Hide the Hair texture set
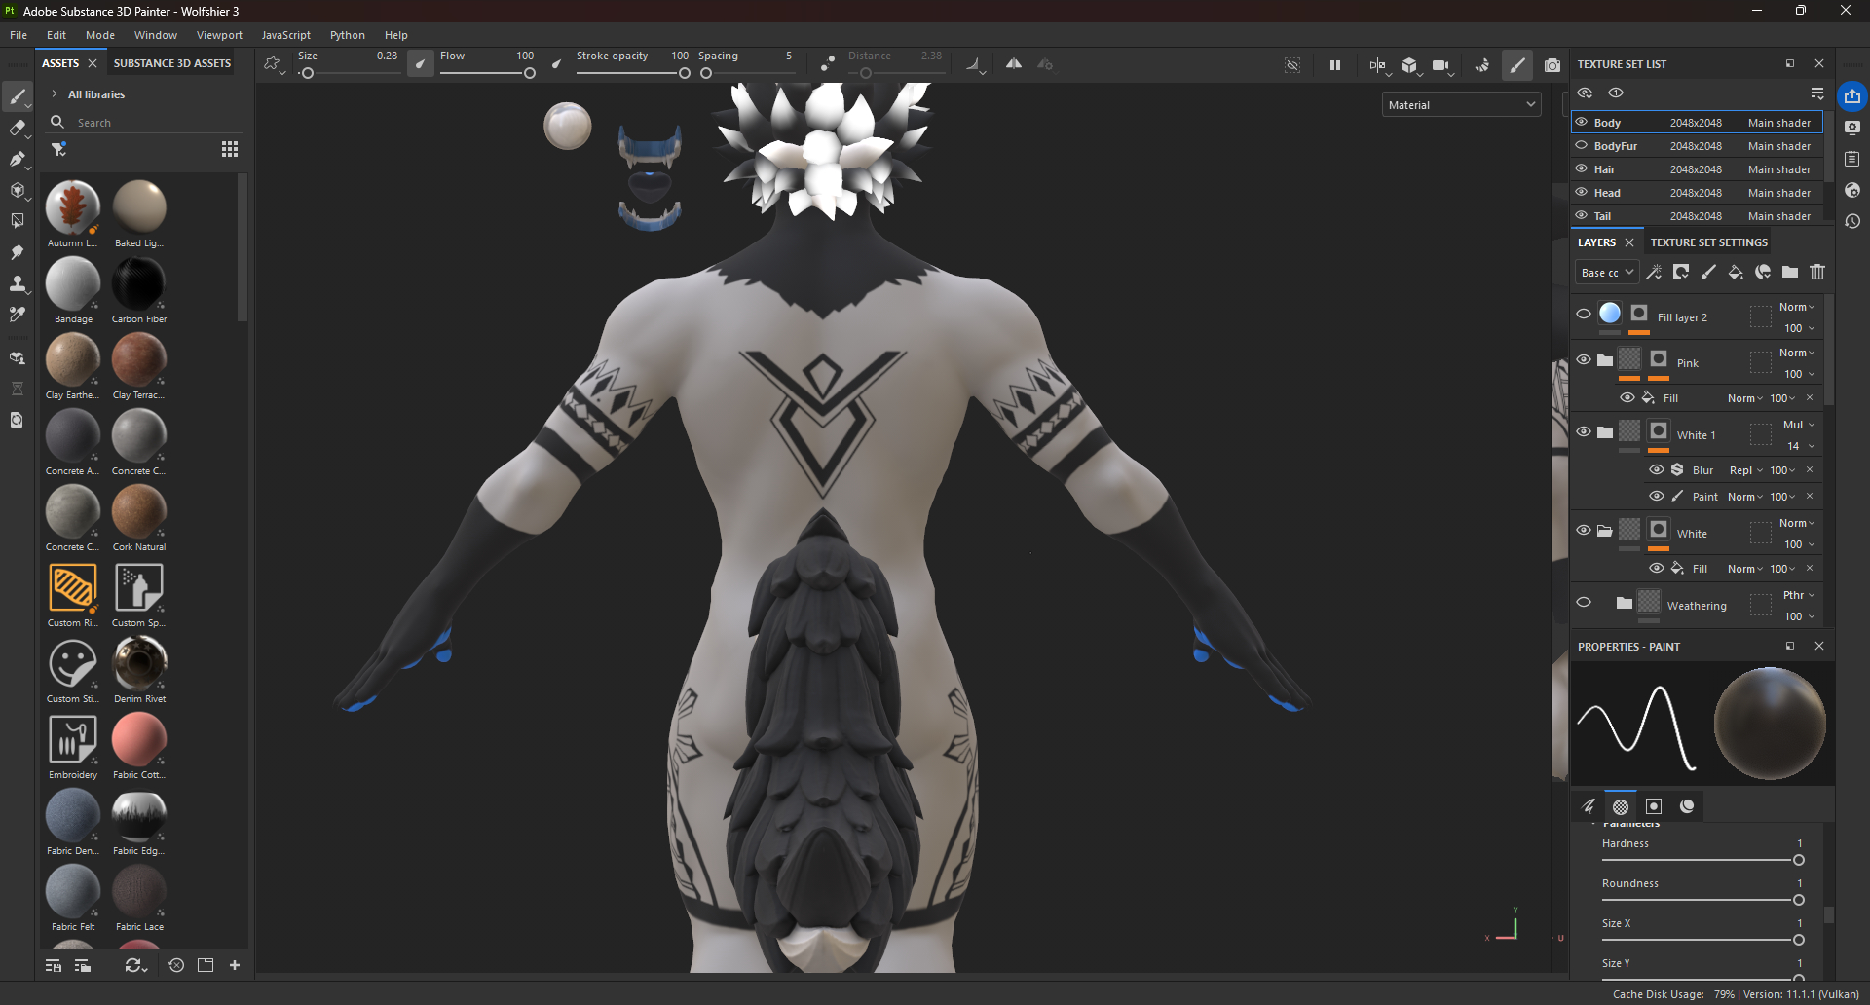This screenshot has height=1005, width=1870. 1582,168
